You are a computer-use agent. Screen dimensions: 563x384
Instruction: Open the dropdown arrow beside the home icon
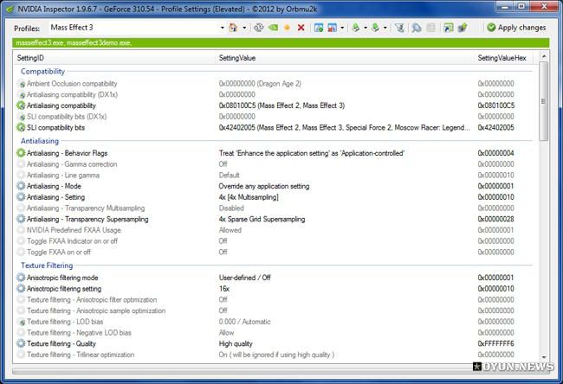(x=244, y=28)
